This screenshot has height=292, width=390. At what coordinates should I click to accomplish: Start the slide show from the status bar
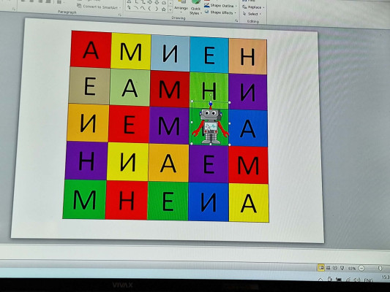pos(342,268)
